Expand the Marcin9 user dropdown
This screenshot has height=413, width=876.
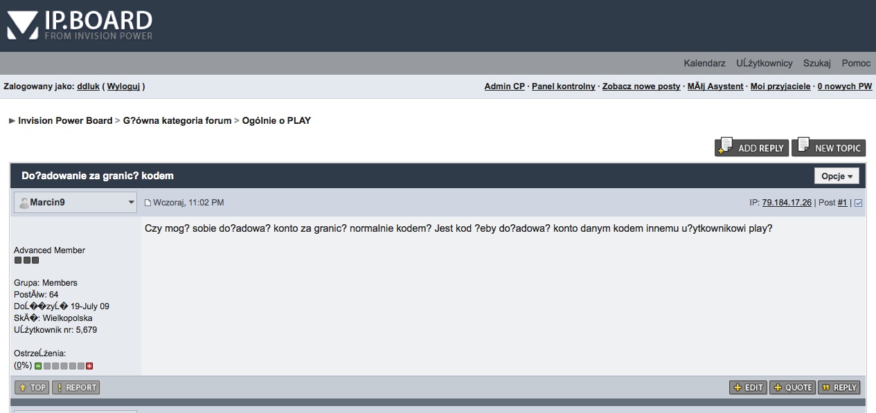pos(132,203)
